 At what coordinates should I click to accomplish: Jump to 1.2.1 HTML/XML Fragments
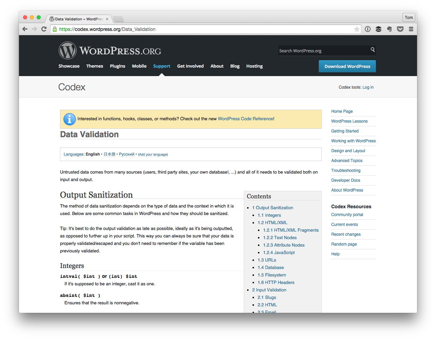[x=291, y=230]
